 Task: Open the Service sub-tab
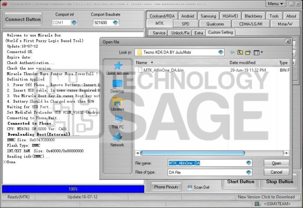point(159,33)
